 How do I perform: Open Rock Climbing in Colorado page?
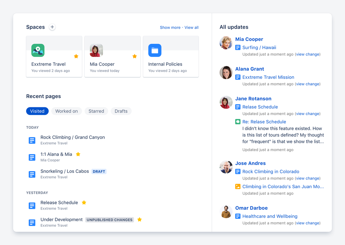(x=271, y=171)
